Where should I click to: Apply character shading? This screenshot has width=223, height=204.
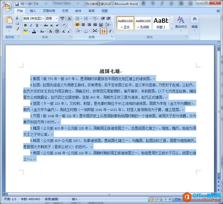pos(50,31)
